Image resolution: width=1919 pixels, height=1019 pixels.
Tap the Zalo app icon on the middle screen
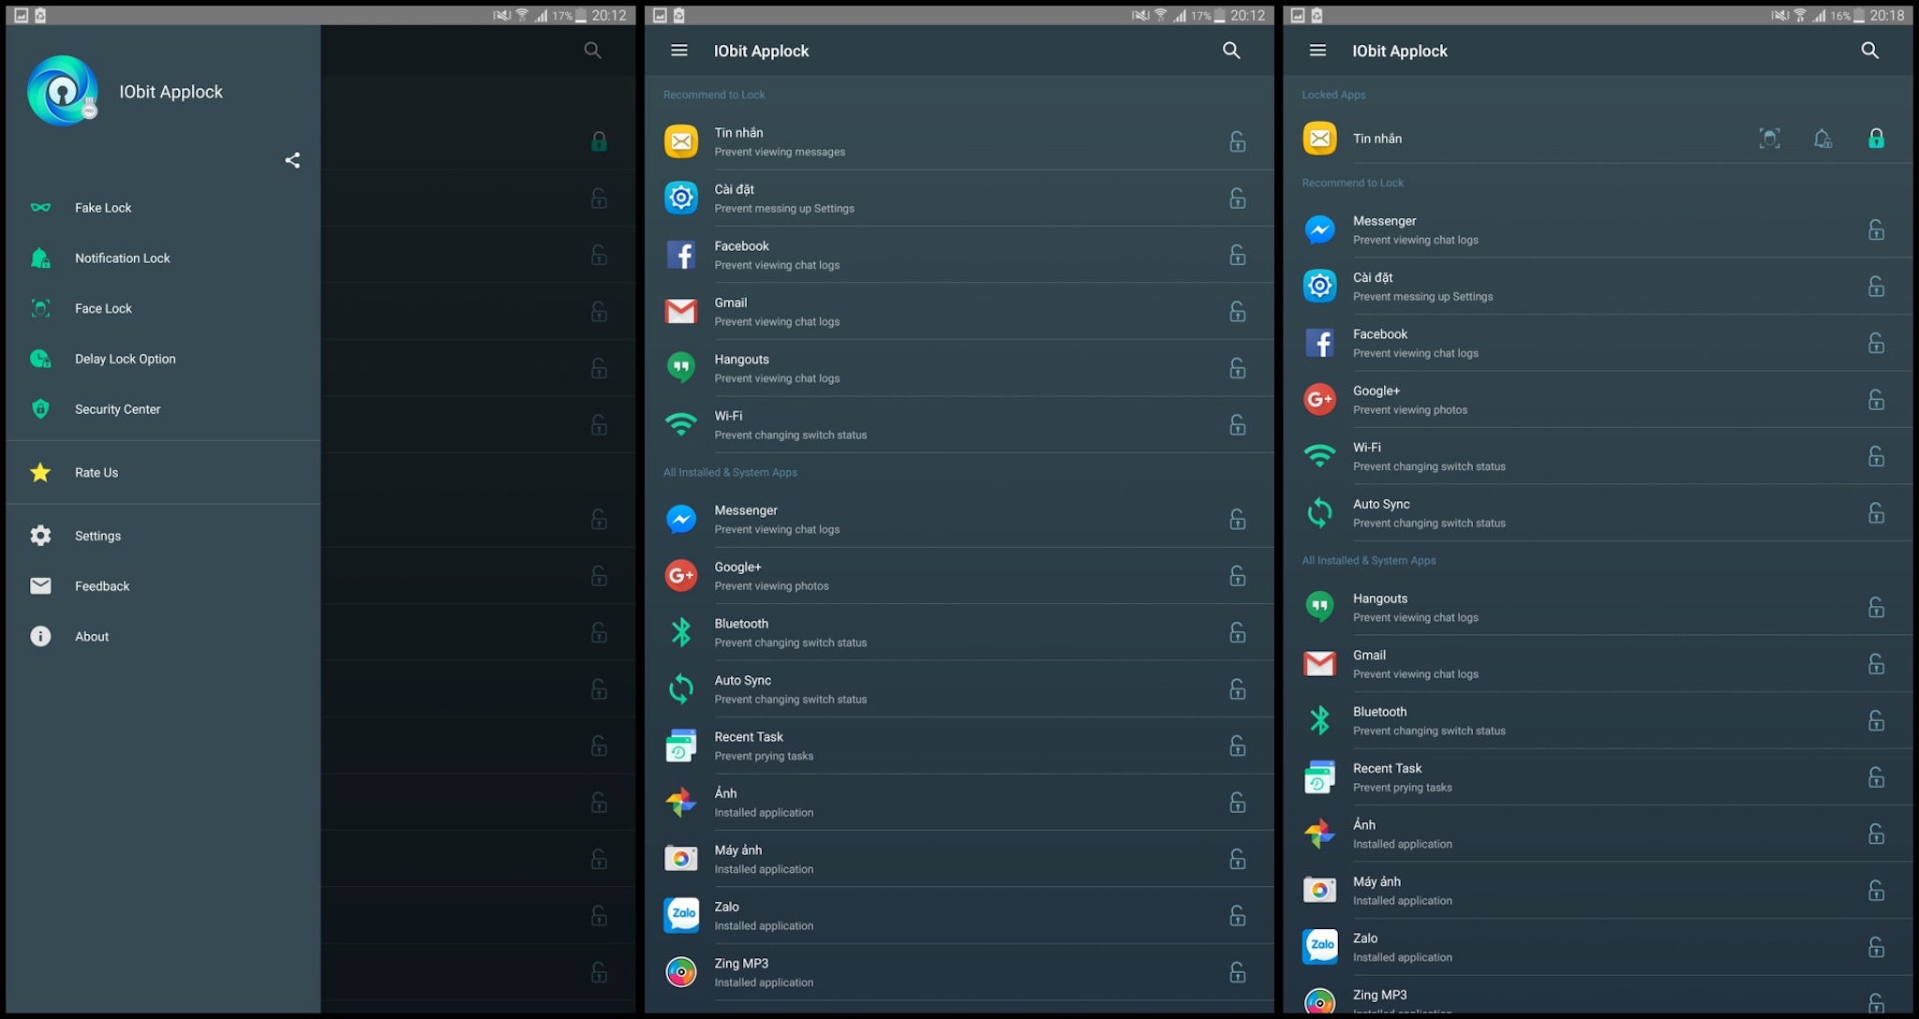click(x=681, y=915)
